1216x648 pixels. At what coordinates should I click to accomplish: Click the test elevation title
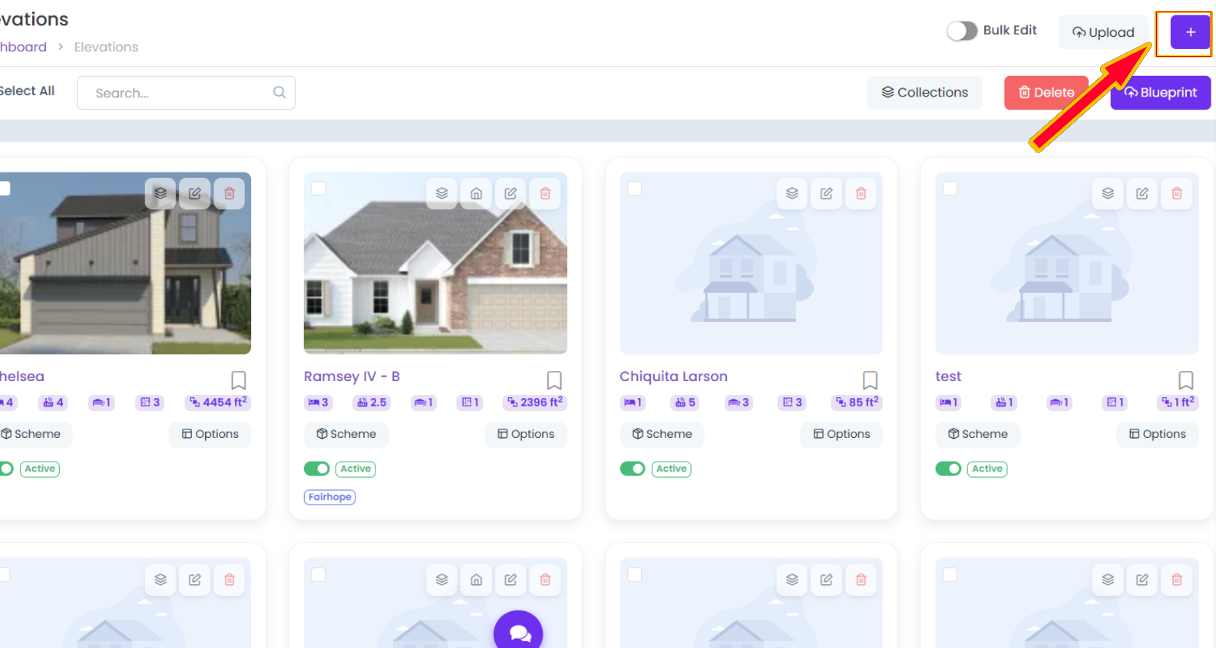pyautogui.click(x=948, y=377)
